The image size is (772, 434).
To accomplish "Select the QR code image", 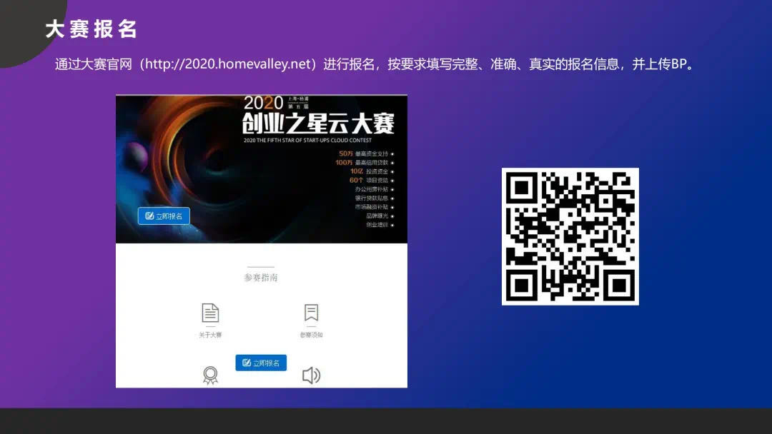I will tap(570, 236).
